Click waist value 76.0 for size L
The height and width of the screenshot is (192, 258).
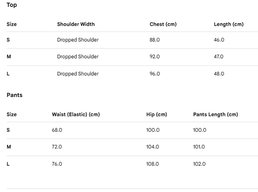click(57, 164)
